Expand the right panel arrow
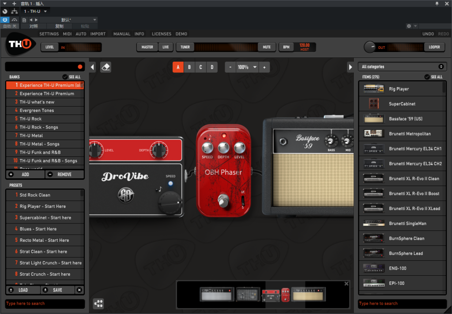Screen dimensions: 452x314 (350, 67)
